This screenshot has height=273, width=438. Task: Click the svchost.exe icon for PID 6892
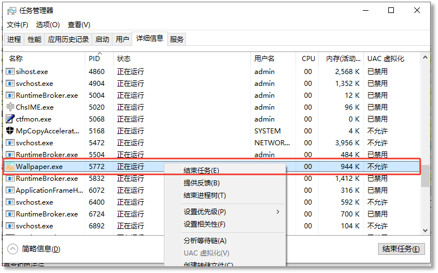(10, 226)
